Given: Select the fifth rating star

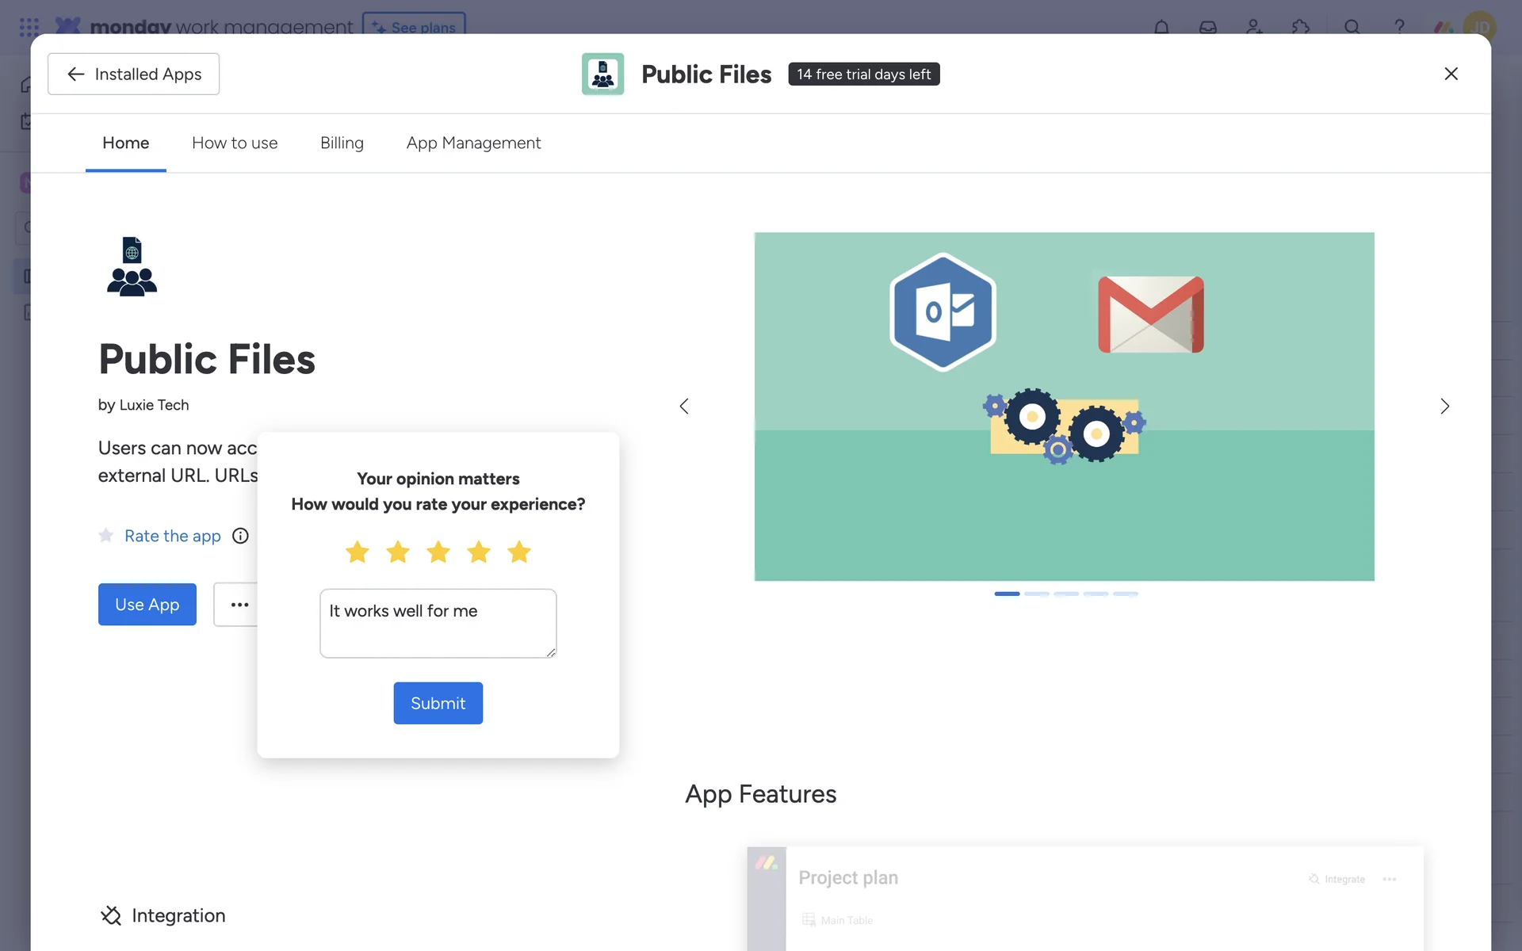Looking at the screenshot, I should point(519,552).
